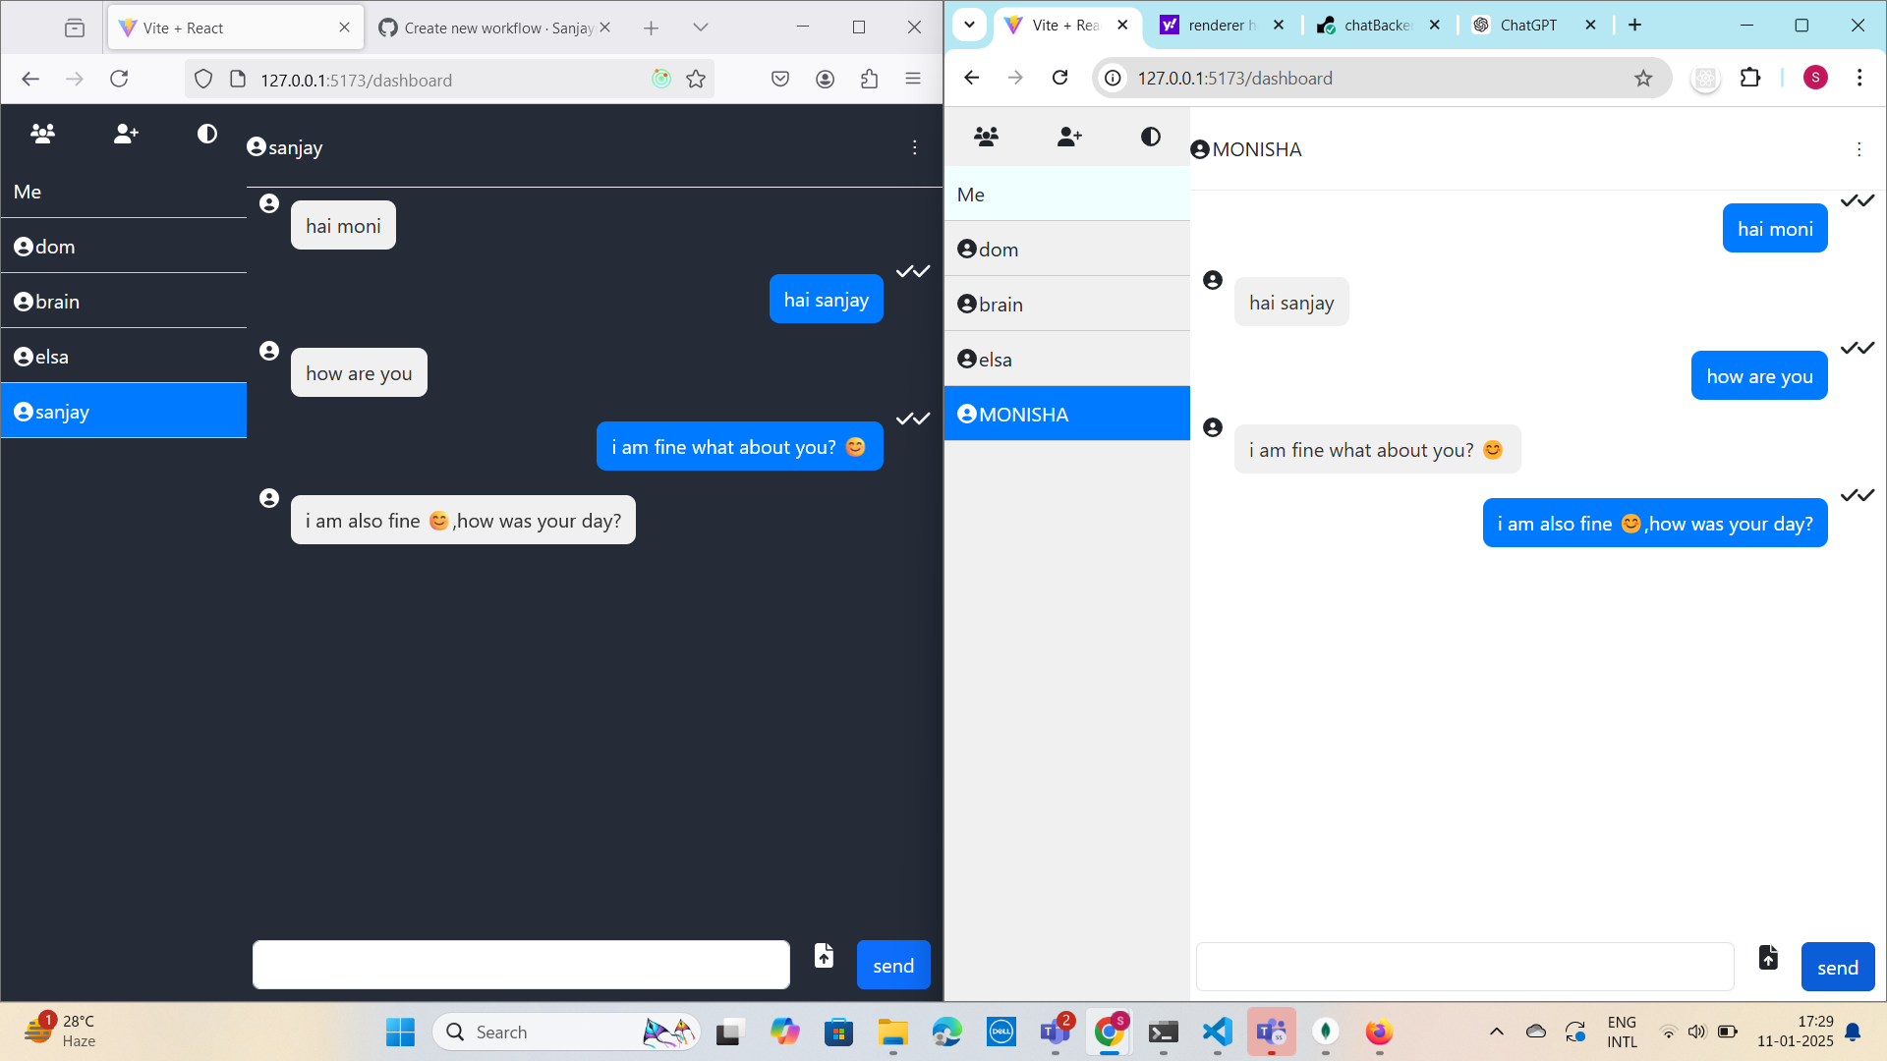Open Visual Studio Code from taskbar
Screen dimensions: 1887x1061
pyautogui.click(x=1217, y=1032)
